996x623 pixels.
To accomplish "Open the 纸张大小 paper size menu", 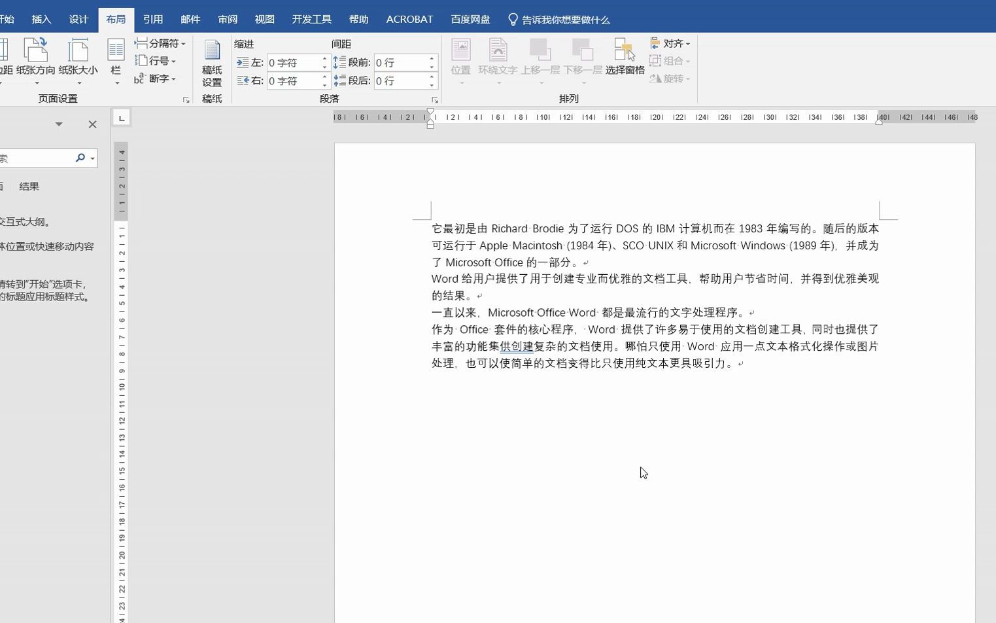I will (x=78, y=62).
